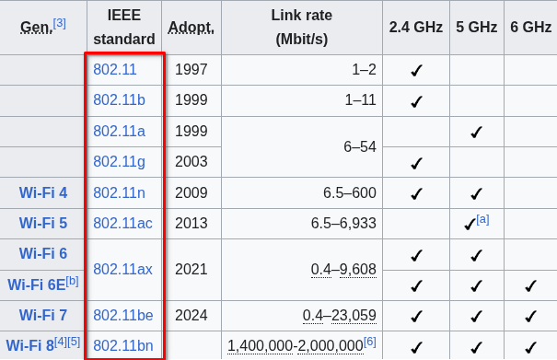The height and width of the screenshot is (360, 557).
Task: Open the 802.11b link
Action: 119,99
